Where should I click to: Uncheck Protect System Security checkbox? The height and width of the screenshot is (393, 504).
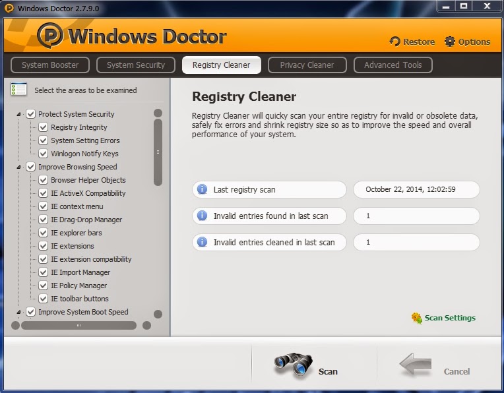pos(31,114)
